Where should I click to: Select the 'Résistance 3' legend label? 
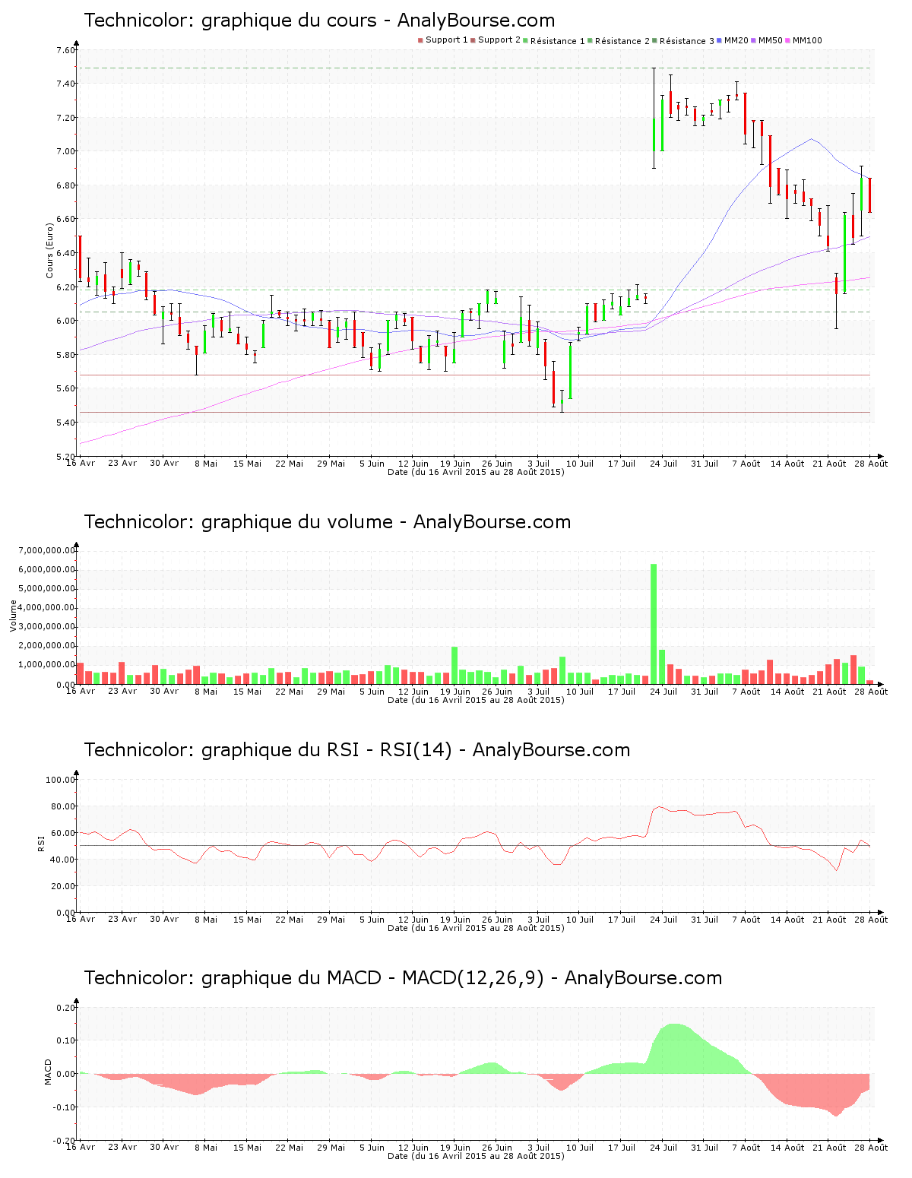pos(687,41)
